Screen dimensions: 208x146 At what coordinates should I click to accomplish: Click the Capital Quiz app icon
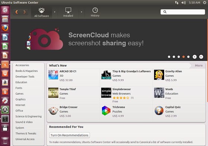[159, 111]
